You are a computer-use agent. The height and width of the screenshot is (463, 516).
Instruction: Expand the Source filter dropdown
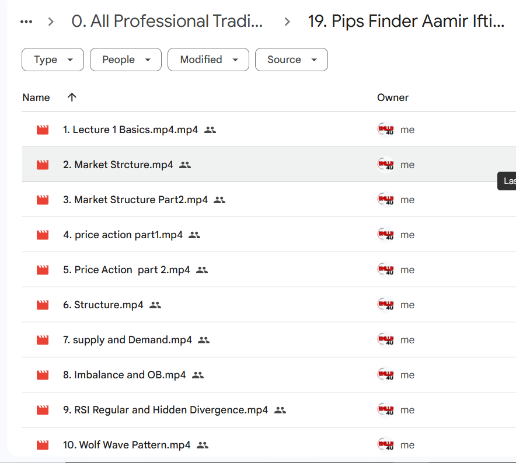291,60
